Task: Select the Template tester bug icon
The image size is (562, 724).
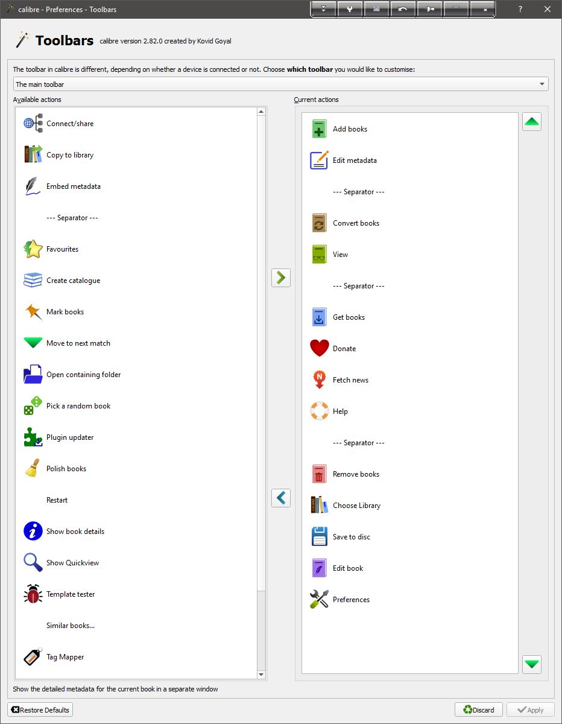Action: point(33,594)
